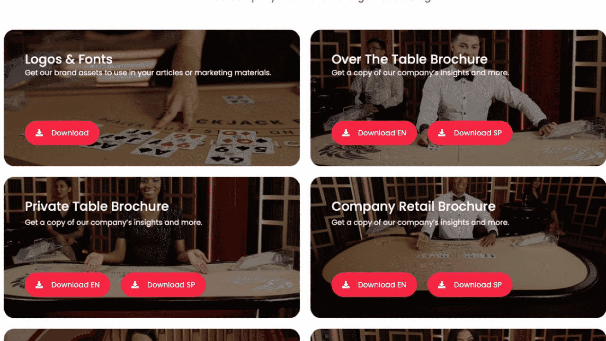Click download icon on Private Table EN button
Viewport: 606px width, 341px height.
tap(40, 285)
